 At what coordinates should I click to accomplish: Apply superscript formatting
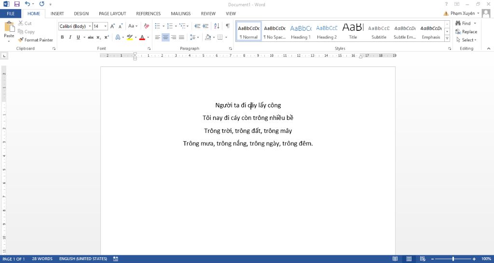coord(107,37)
